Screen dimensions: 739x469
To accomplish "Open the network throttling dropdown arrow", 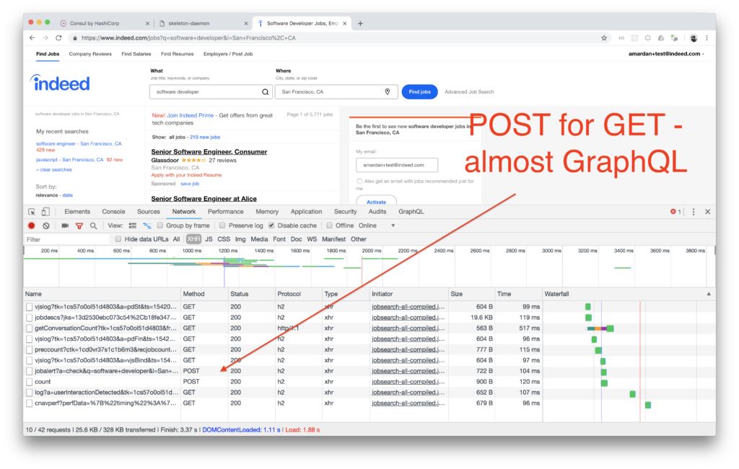I will coord(393,225).
